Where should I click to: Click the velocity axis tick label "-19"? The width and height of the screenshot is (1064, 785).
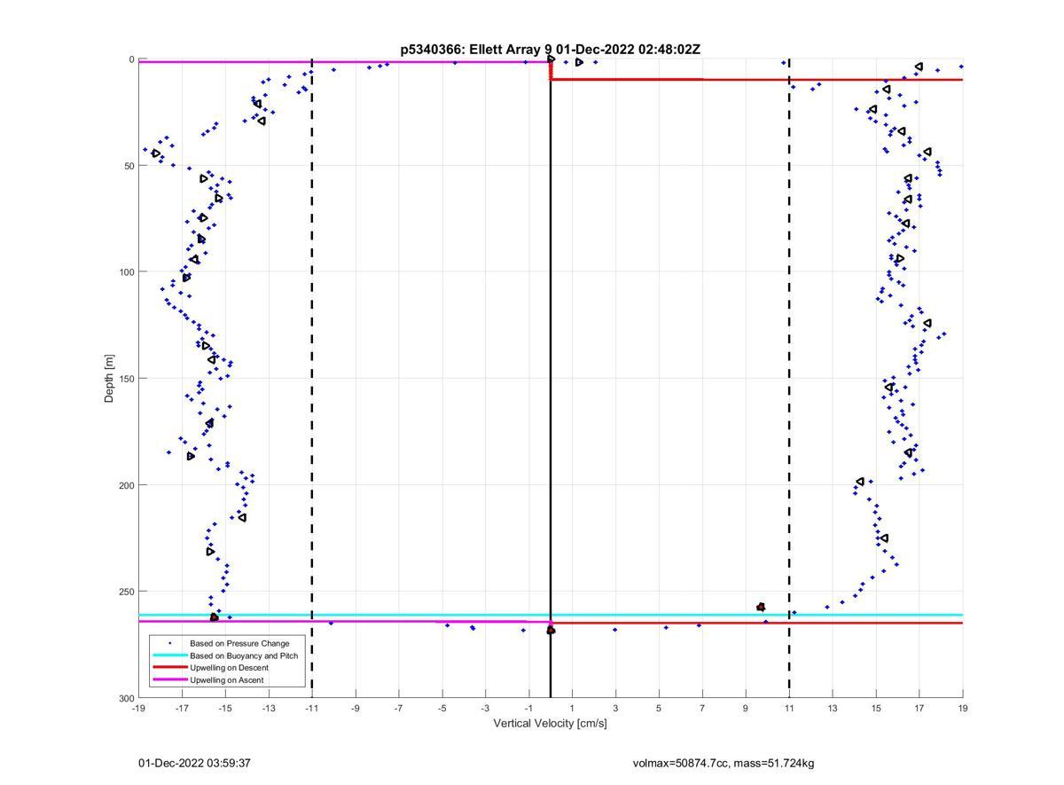138,709
